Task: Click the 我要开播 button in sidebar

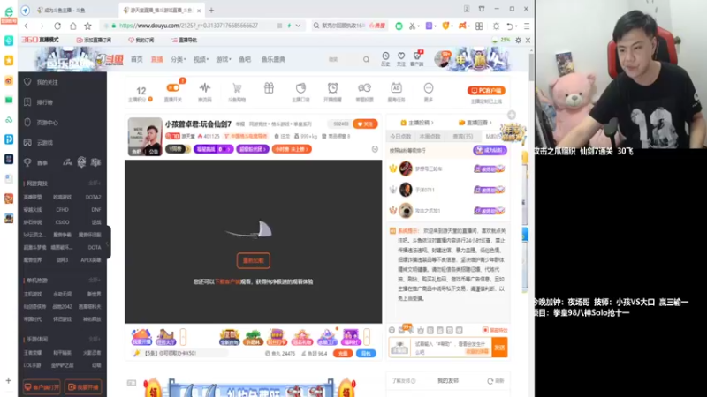Action: point(83,387)
